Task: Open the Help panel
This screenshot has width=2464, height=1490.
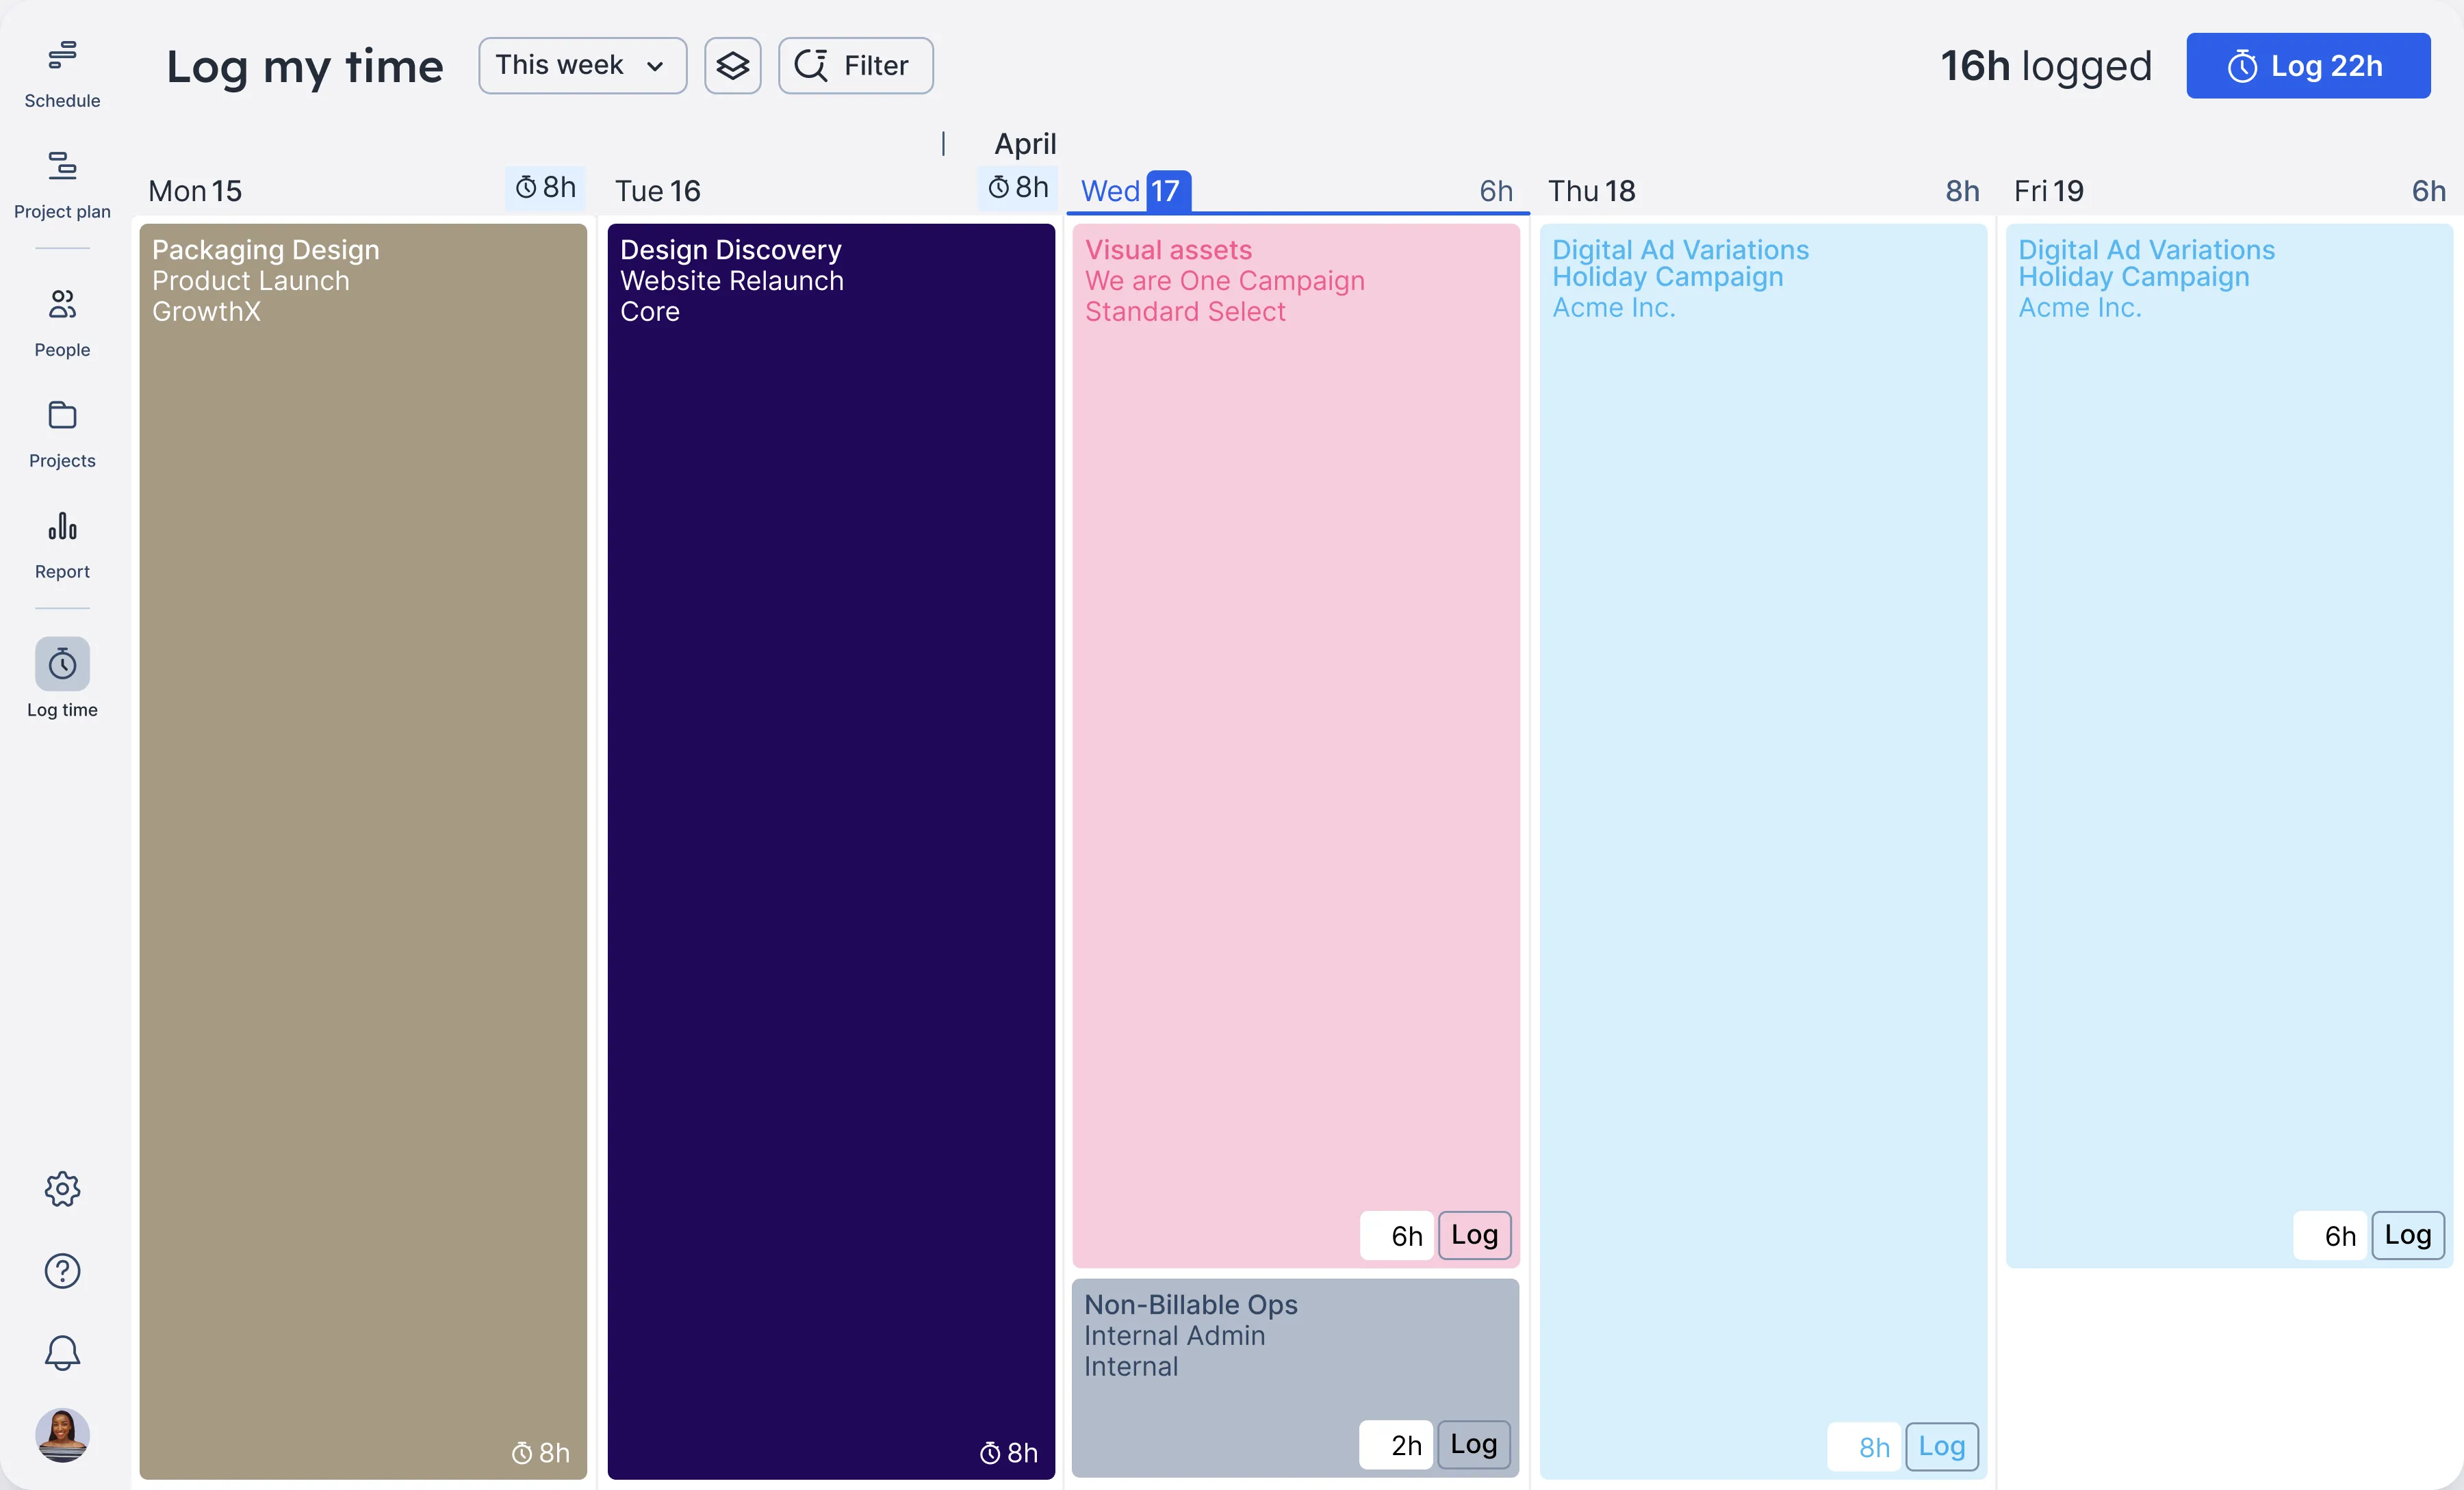Action: pyautogui.click(x=62, y=1270)
